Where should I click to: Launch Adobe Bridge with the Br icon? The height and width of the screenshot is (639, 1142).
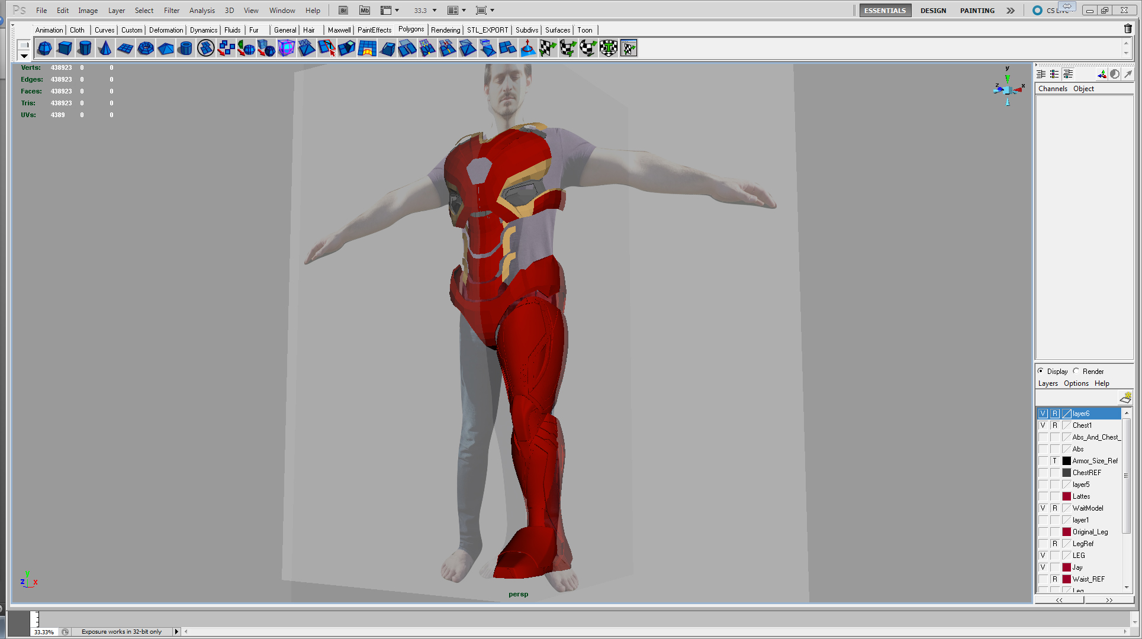343,10
